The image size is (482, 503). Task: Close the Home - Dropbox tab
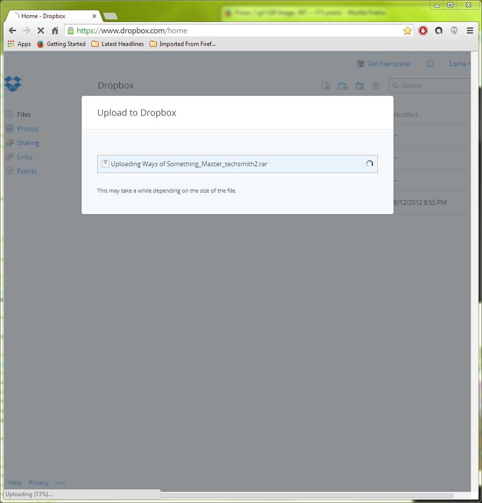pos(94,16)
